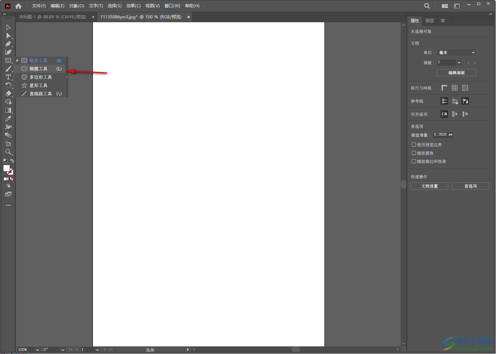Click the 文档设置 button
Screen dimensions: 496x354
coord(429,186)
